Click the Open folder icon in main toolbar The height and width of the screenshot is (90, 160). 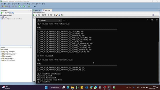[x=5, y=6]
